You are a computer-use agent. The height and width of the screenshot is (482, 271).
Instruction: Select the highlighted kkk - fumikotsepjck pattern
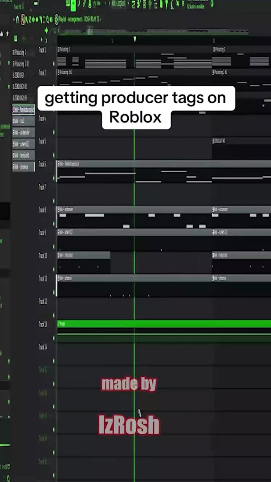coord(24,109)
